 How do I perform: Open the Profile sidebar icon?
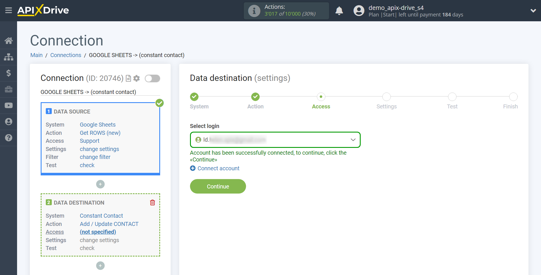[x=9, y=121]
